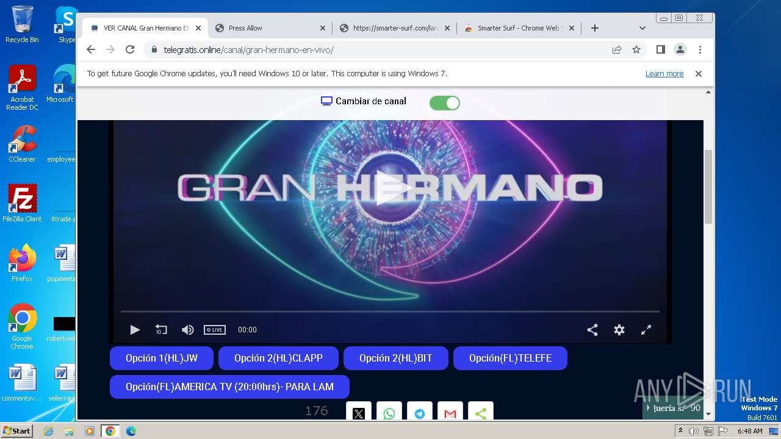The width and height of the screenshot is (781, 439).
Task: Share page on X (Twitter)
Action: pyautogui.click(x=359, y=412)
